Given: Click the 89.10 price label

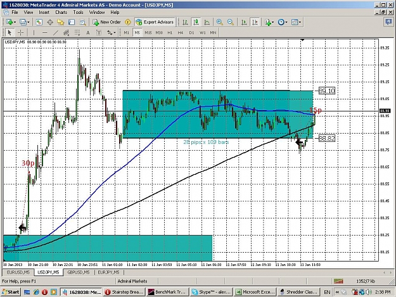Looking at the screenshot, I should coord(327,91).
